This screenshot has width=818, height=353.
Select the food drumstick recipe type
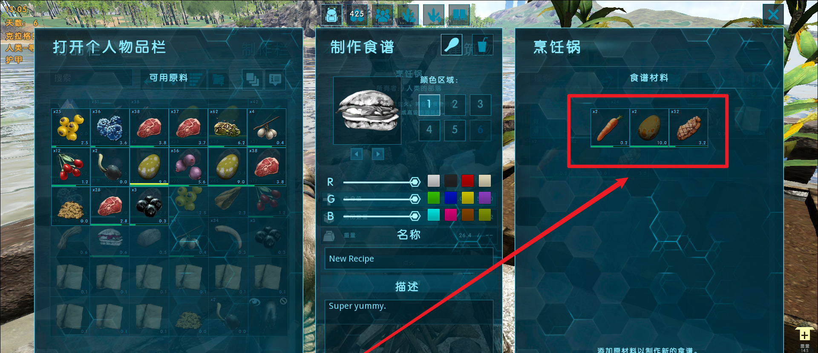click(452, 45)
